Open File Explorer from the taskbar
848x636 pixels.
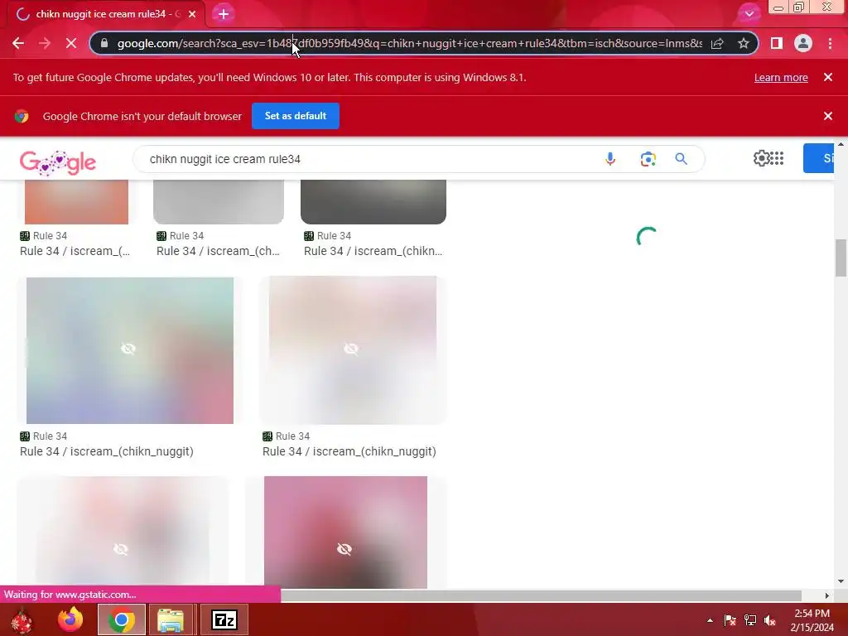[x=171, y=619]
